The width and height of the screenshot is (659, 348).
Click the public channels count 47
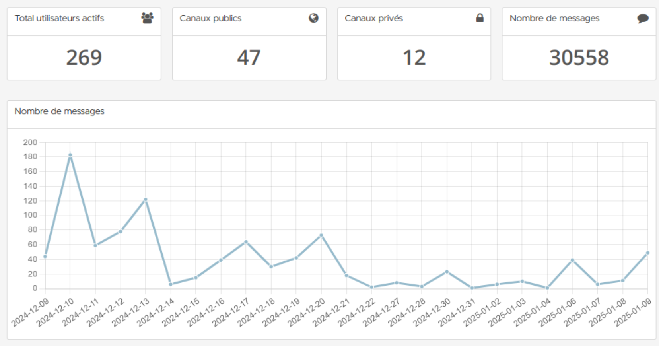click(249, 58)
